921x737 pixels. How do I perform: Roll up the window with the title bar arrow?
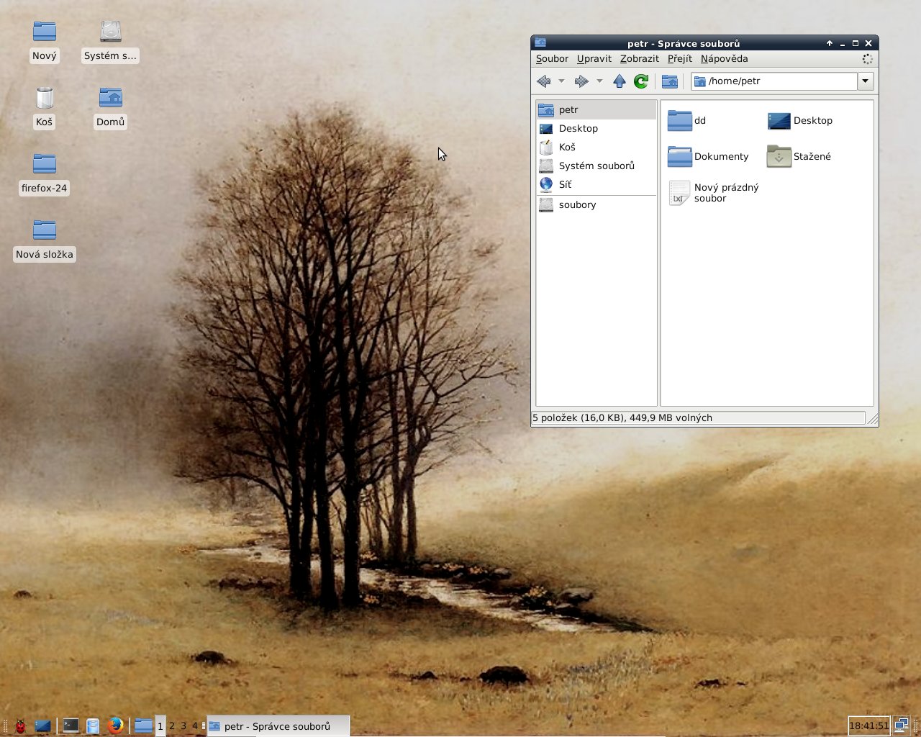pyautogui.click(x=830, y=43)
